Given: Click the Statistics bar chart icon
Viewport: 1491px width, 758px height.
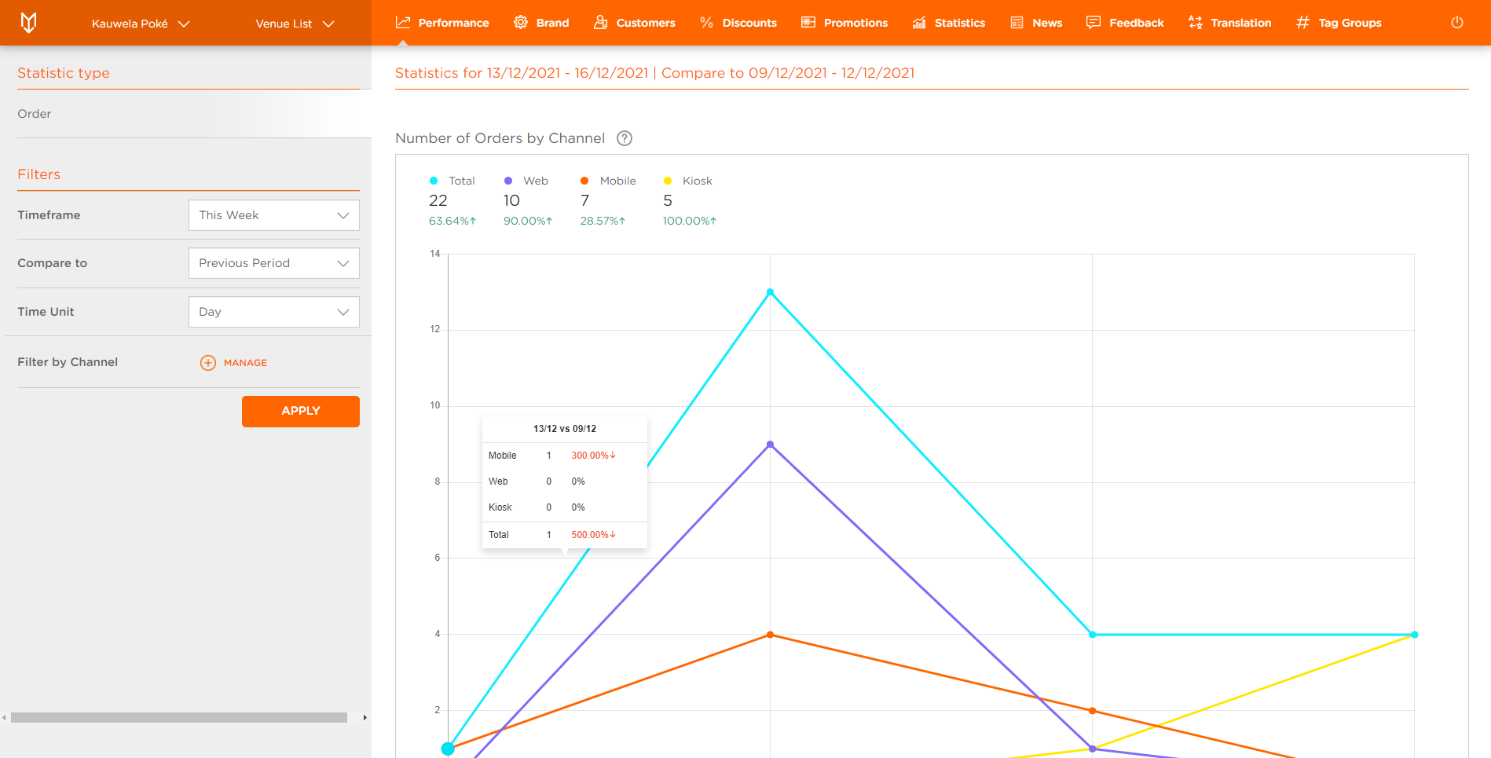Looking at the screenshot, I should tap(919, 22).
